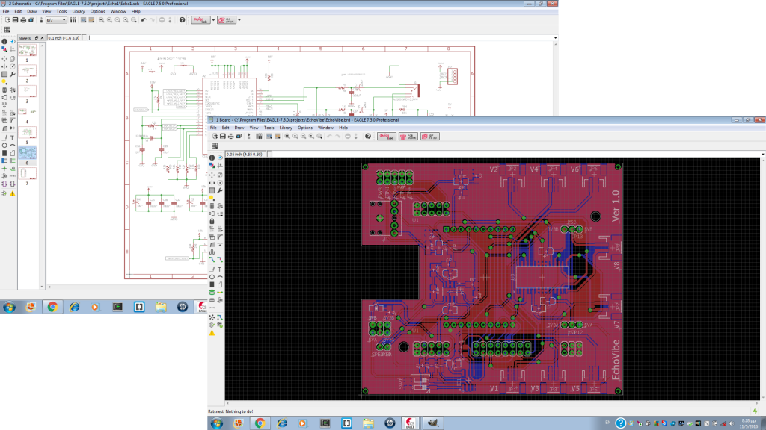The image size is (766, 430).
Task: Click the ERC warning triangle icon in schematic
Action: [13, 193]
